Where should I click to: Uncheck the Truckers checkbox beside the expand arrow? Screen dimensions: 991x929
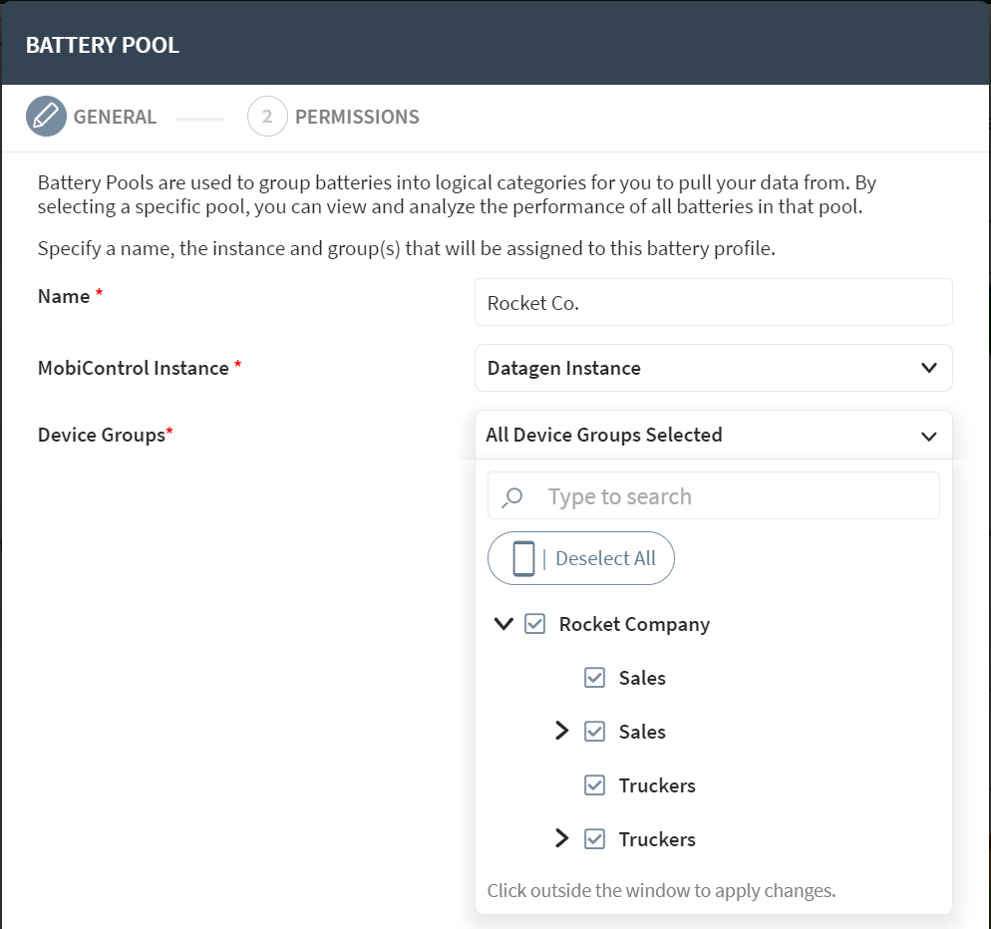click(x=595, y=839)
